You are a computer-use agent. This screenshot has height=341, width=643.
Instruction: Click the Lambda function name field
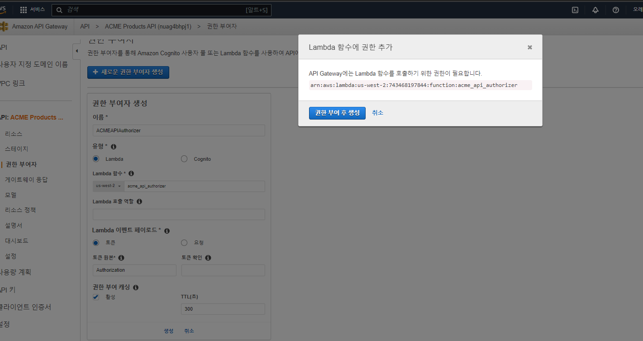(195, 186)
